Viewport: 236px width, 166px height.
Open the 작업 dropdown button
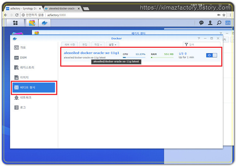pyautogui.click(x=98, y=44)
